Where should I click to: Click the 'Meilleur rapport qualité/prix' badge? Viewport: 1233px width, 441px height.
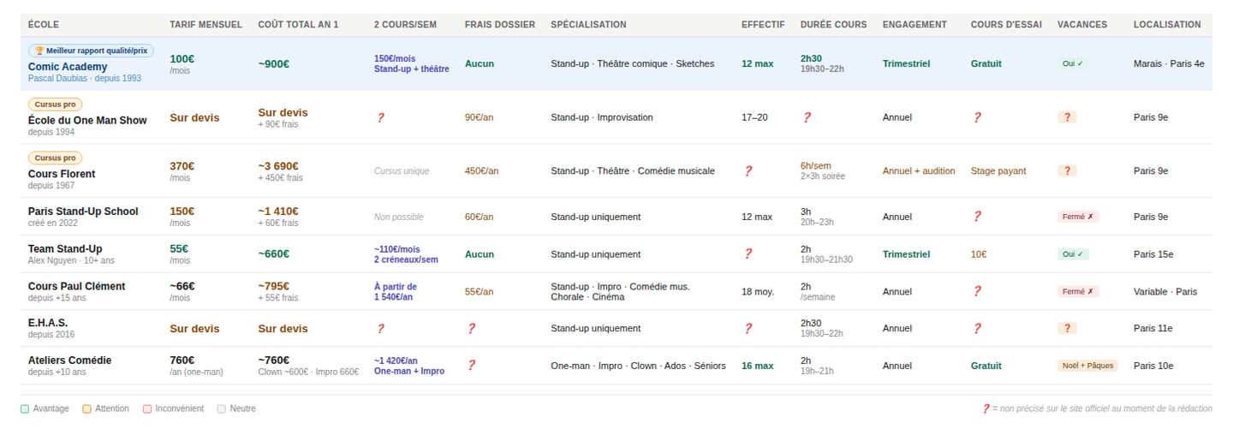91,51
